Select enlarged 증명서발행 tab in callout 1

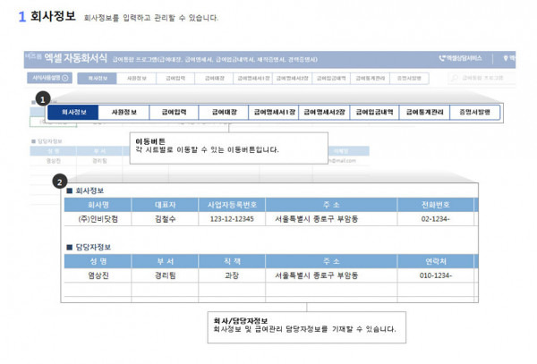click(474, 112)
